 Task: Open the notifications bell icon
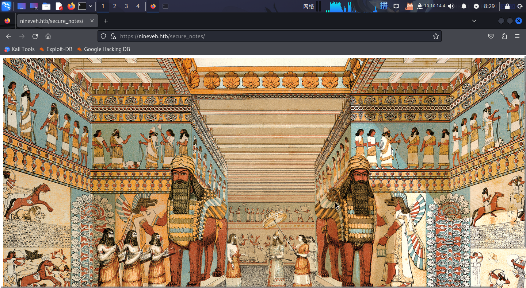[x=464, y=6]
